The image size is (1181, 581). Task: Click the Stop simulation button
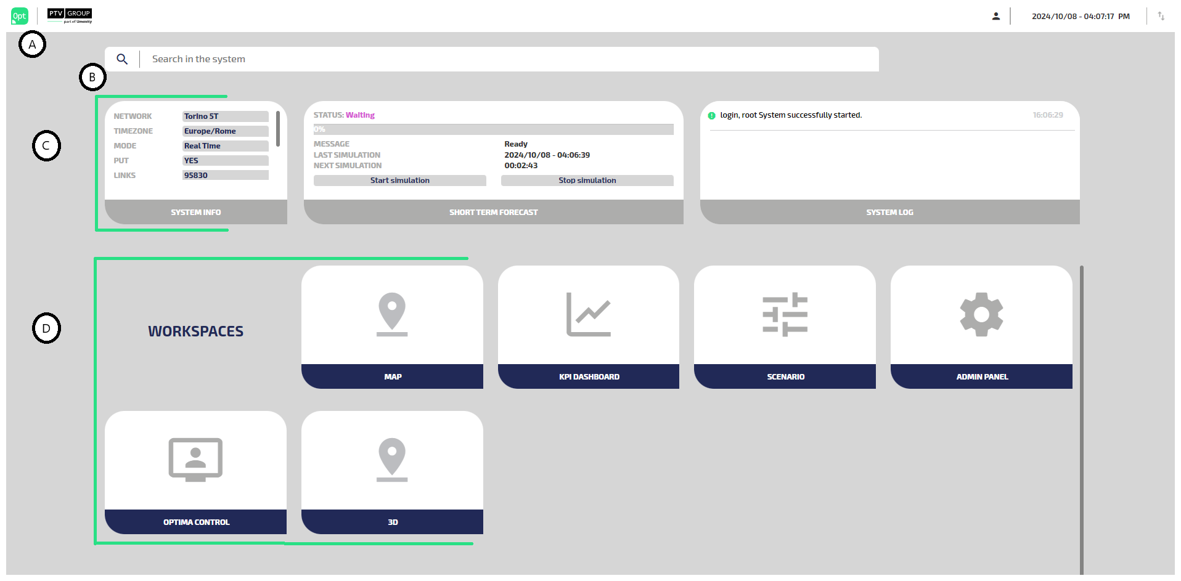587,181
